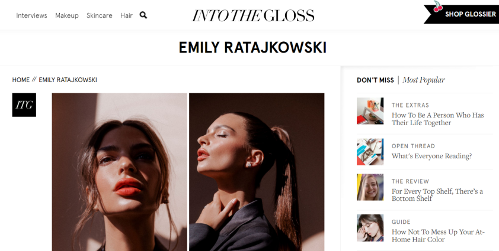The width and height of the screenshot is (499, 251).
Task: Switch to the Most Popular tab
Action: 424,80
